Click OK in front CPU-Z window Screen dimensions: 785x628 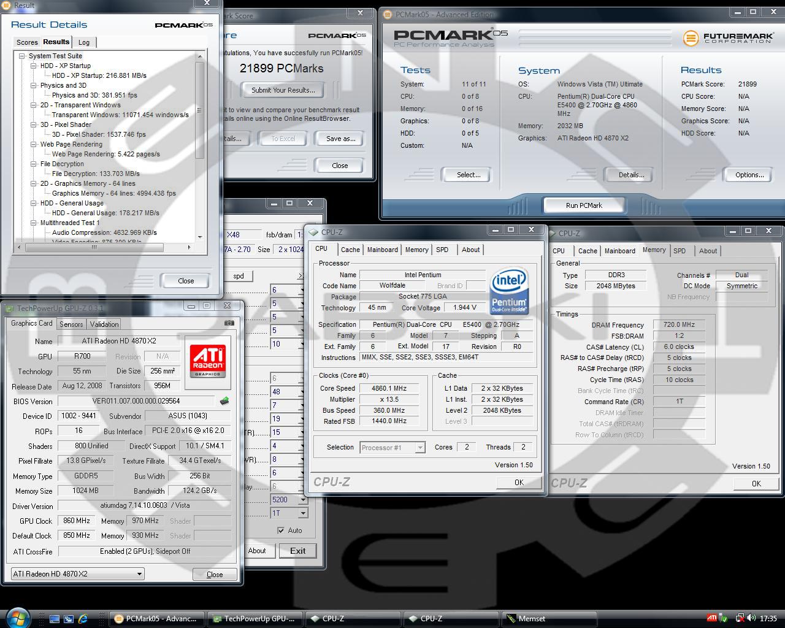click(519, 483)
